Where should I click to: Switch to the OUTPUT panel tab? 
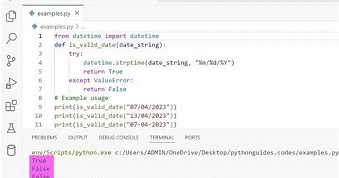tap(78, 137)
